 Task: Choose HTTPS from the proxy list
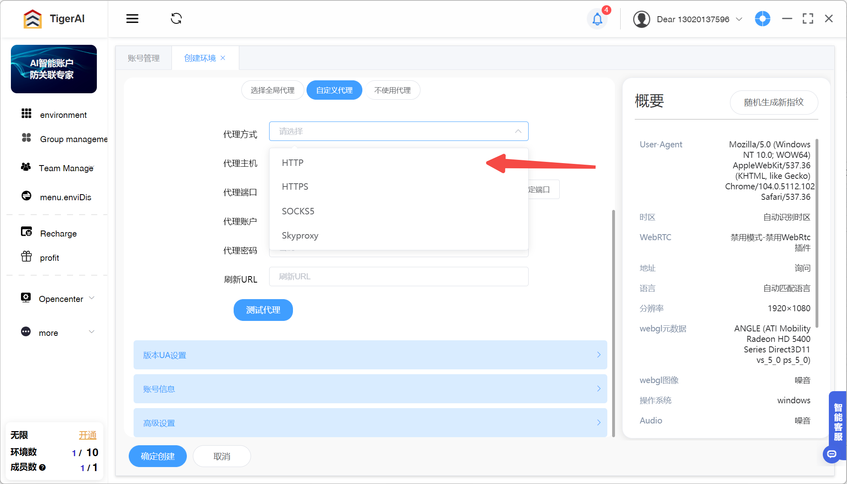pos(399,186)
